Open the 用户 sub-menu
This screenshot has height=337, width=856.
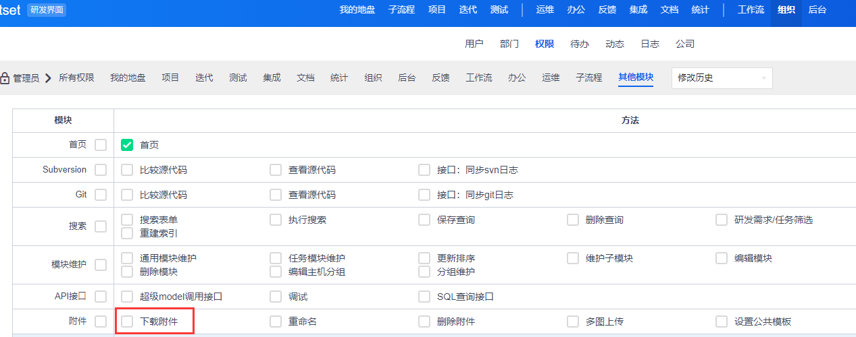pos(474,44)
